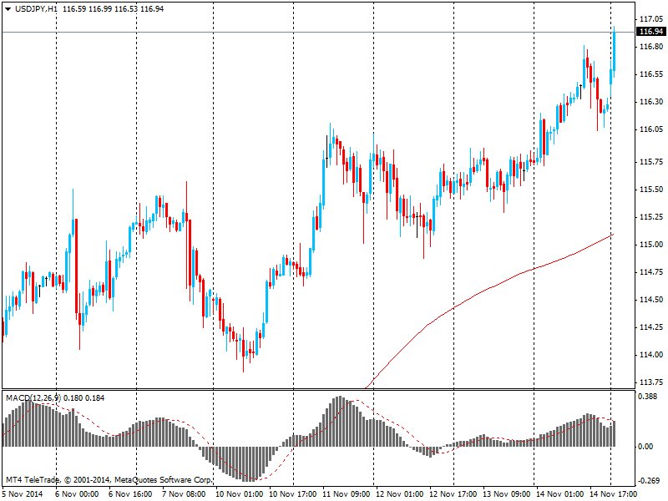
Task: Select the red moving average line
Action: pos(490,289)
